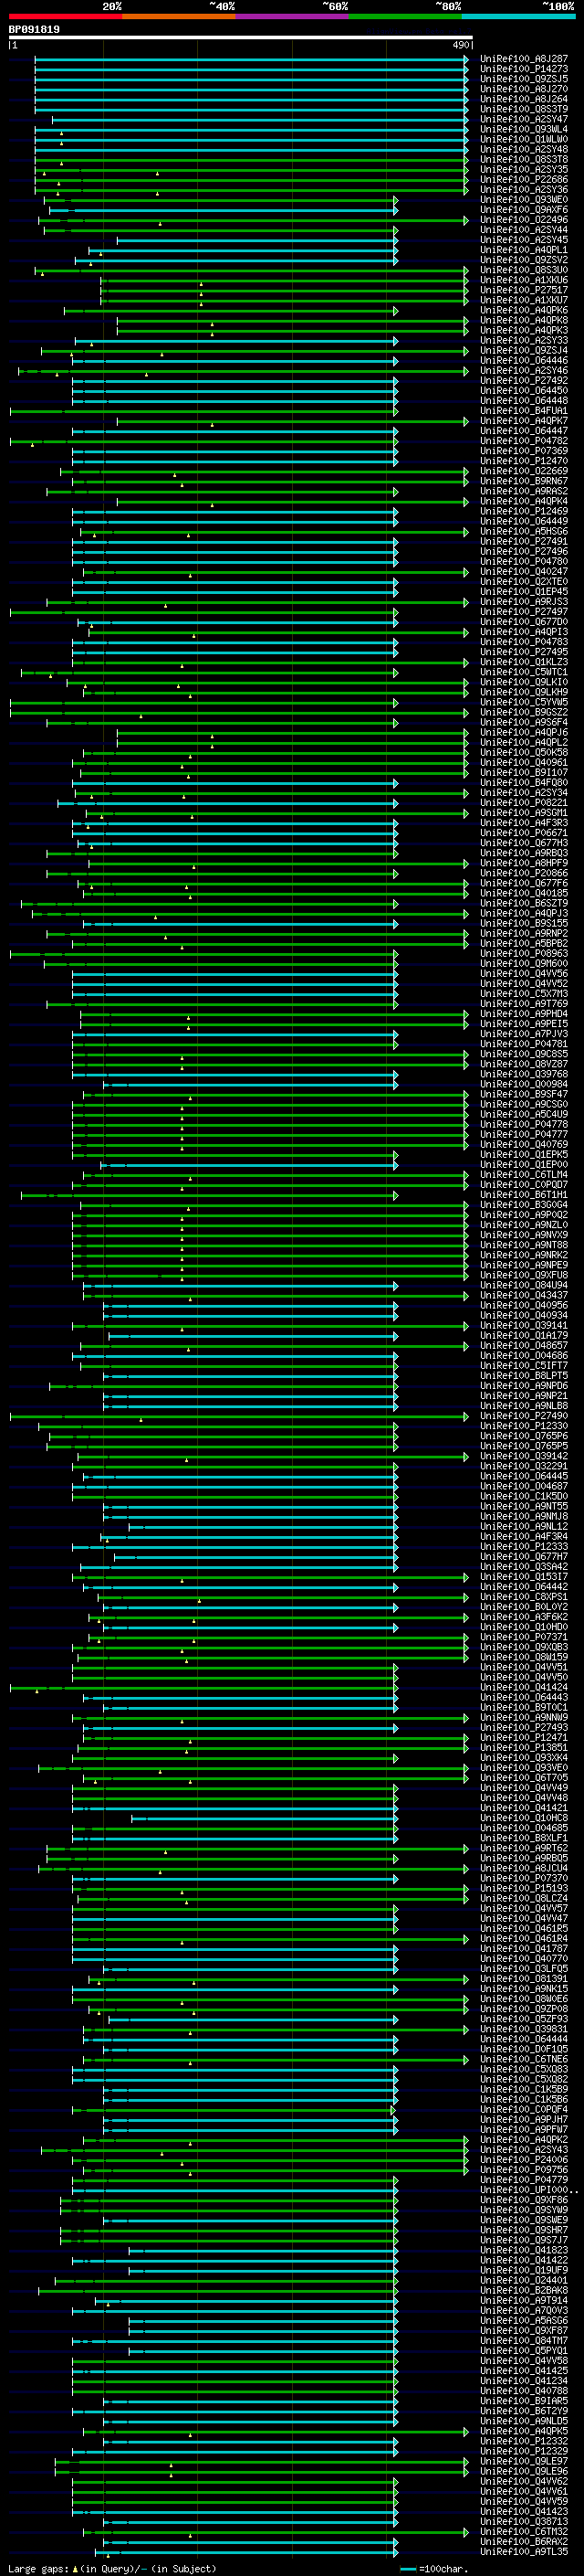Open hit UniRef100_Q8S3T9

524,109
